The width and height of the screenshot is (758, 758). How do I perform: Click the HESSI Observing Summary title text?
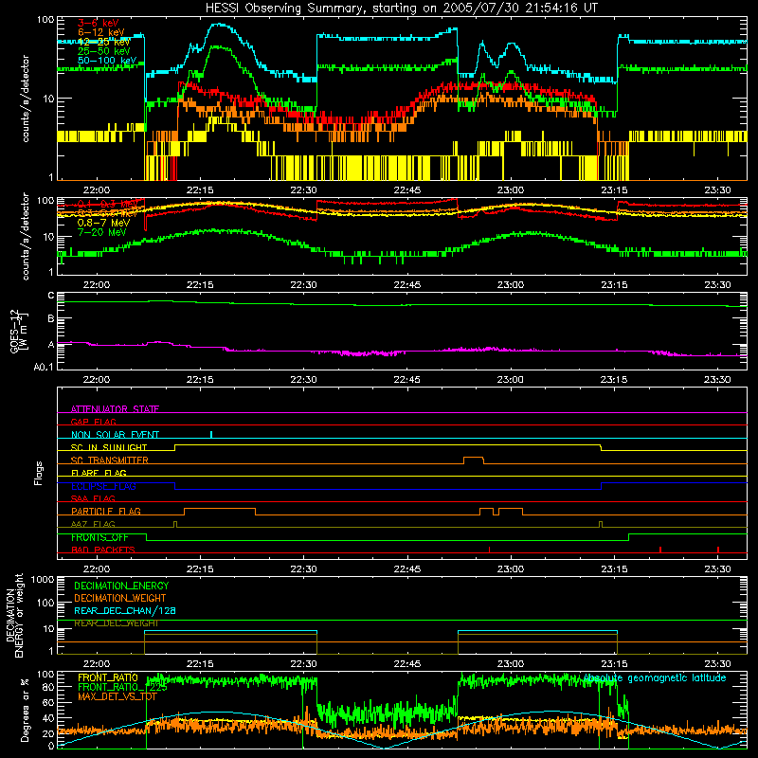point(402,9)
